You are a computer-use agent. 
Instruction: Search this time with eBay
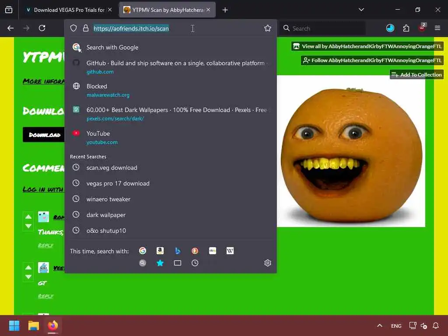[213, 251]
